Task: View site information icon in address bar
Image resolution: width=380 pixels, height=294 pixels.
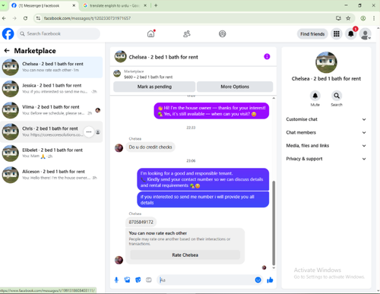Action: point(38,18)
